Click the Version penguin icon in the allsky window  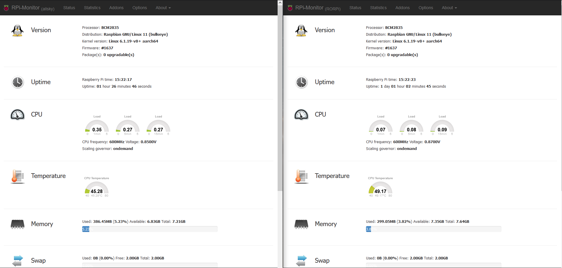tap(17, 30)
